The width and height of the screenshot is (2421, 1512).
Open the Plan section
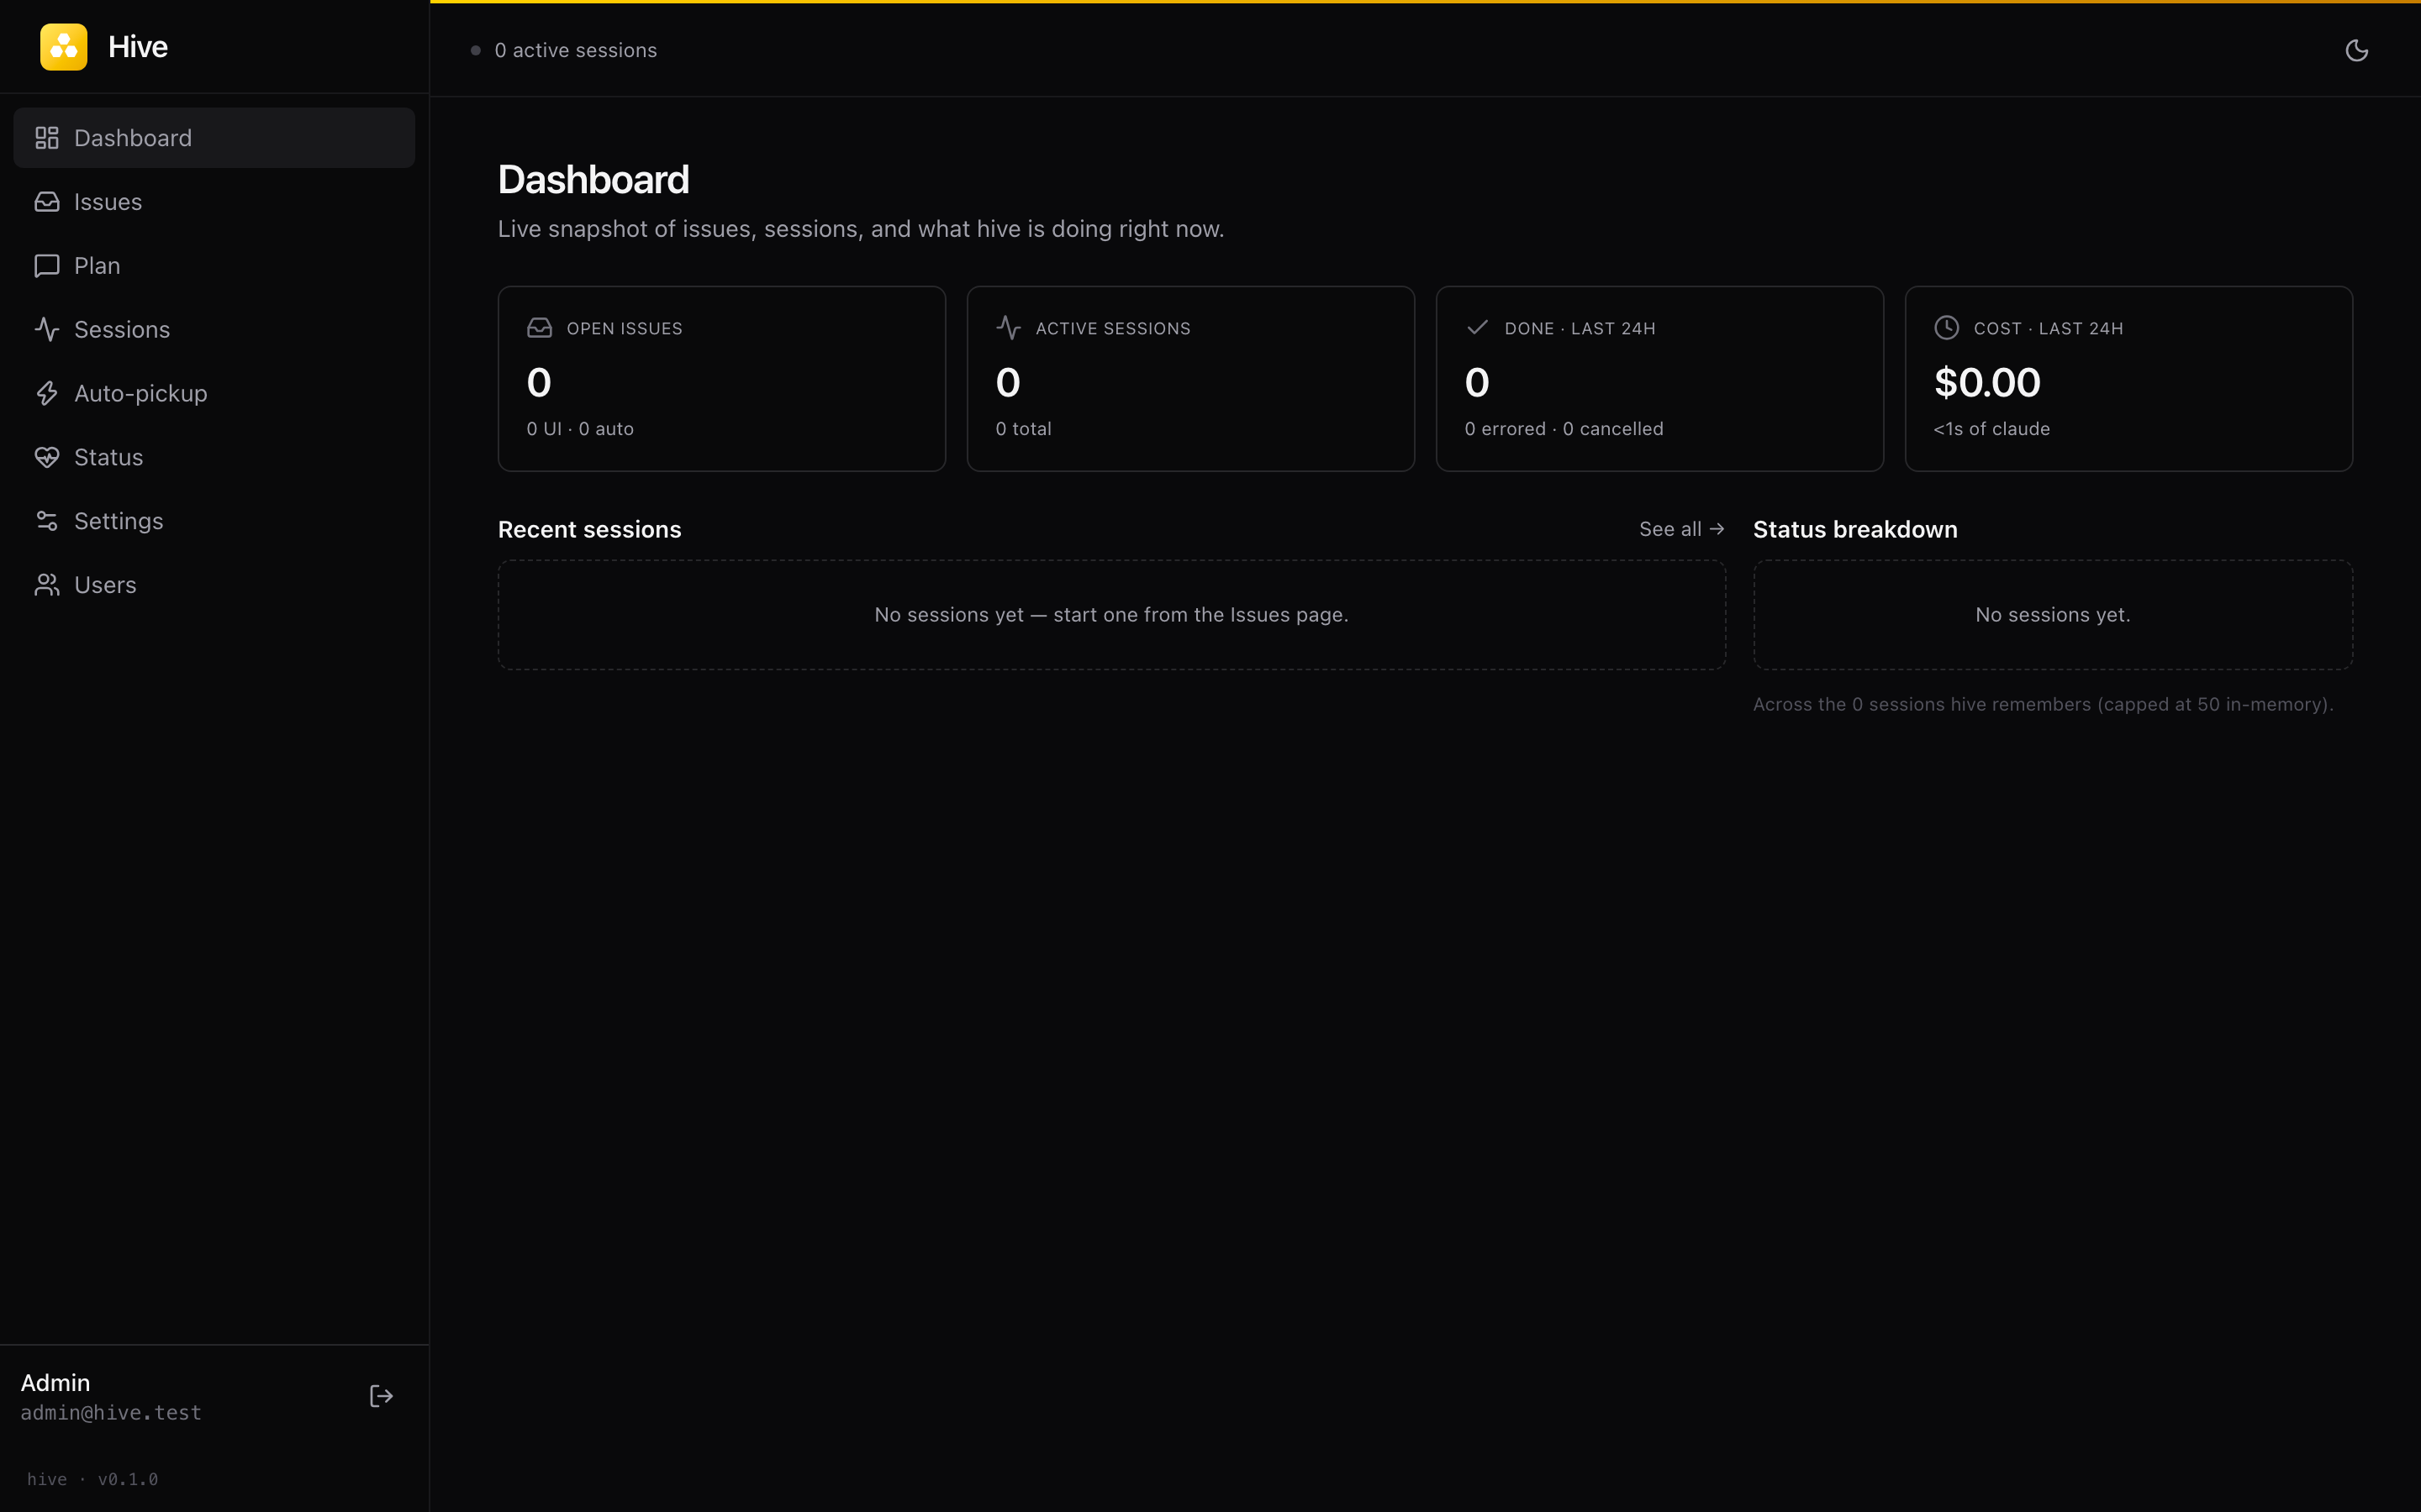tap(214, 266)
